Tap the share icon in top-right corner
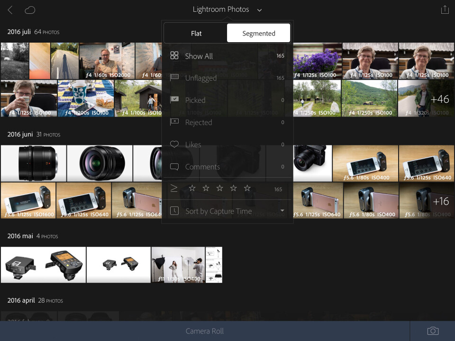455x341 pixels. coord(445,9)
